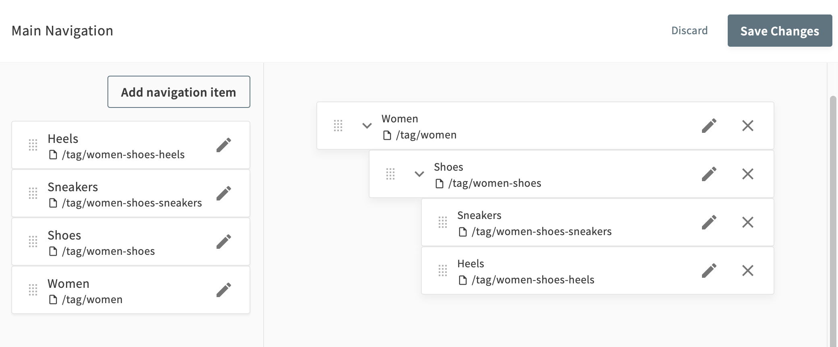The height and width of the screenshot is (347, 838).
Task: Edit the Women entry in navigation tree
Action: point(709,126)
